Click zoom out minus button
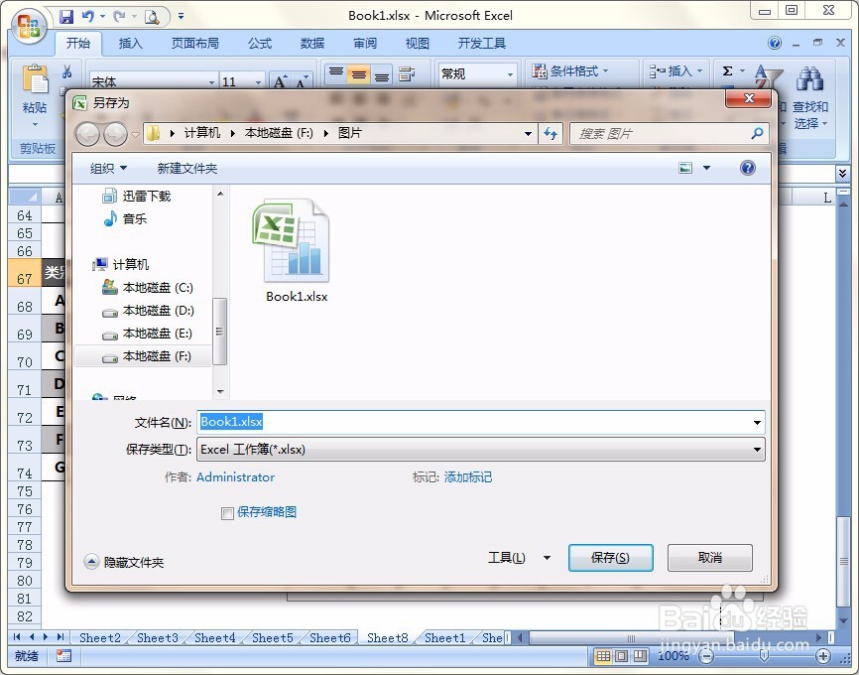Image resolution: width=859 pixels, height=675 pixels. click(706, 656)
